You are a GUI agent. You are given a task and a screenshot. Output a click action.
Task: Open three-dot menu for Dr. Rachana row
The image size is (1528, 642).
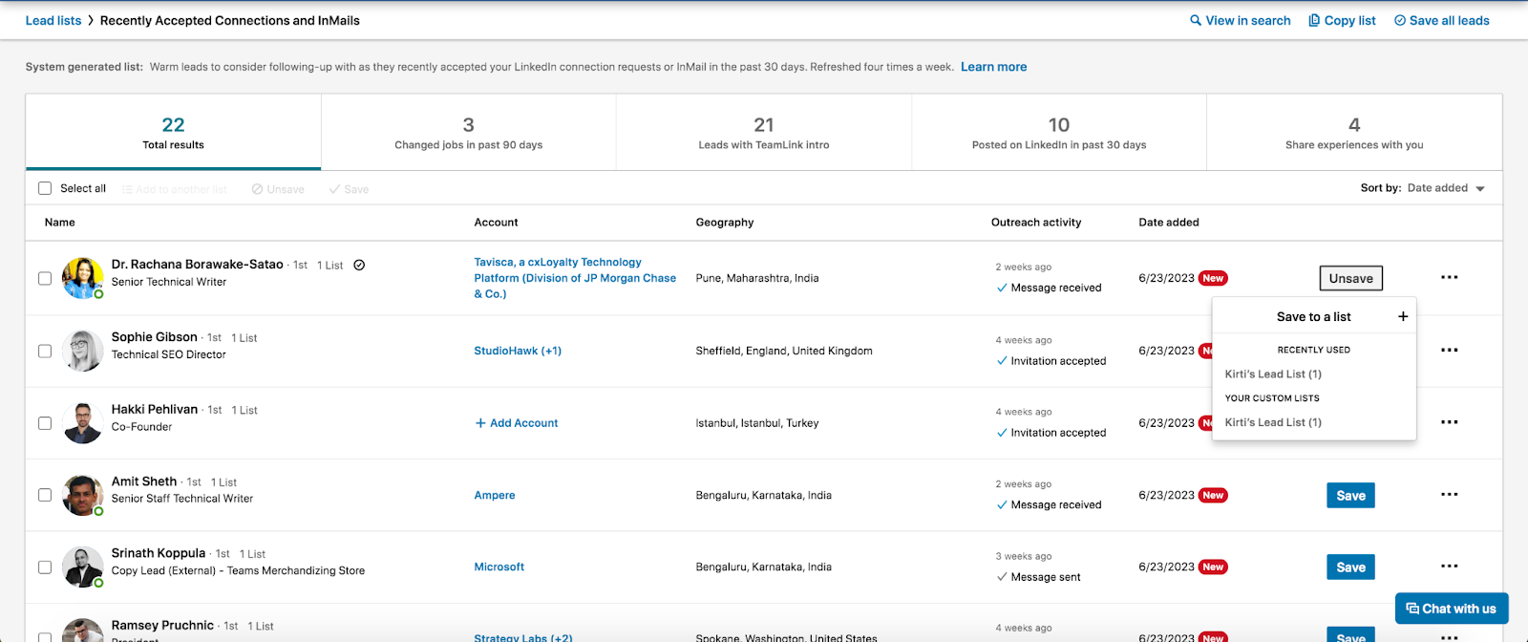1449,277
